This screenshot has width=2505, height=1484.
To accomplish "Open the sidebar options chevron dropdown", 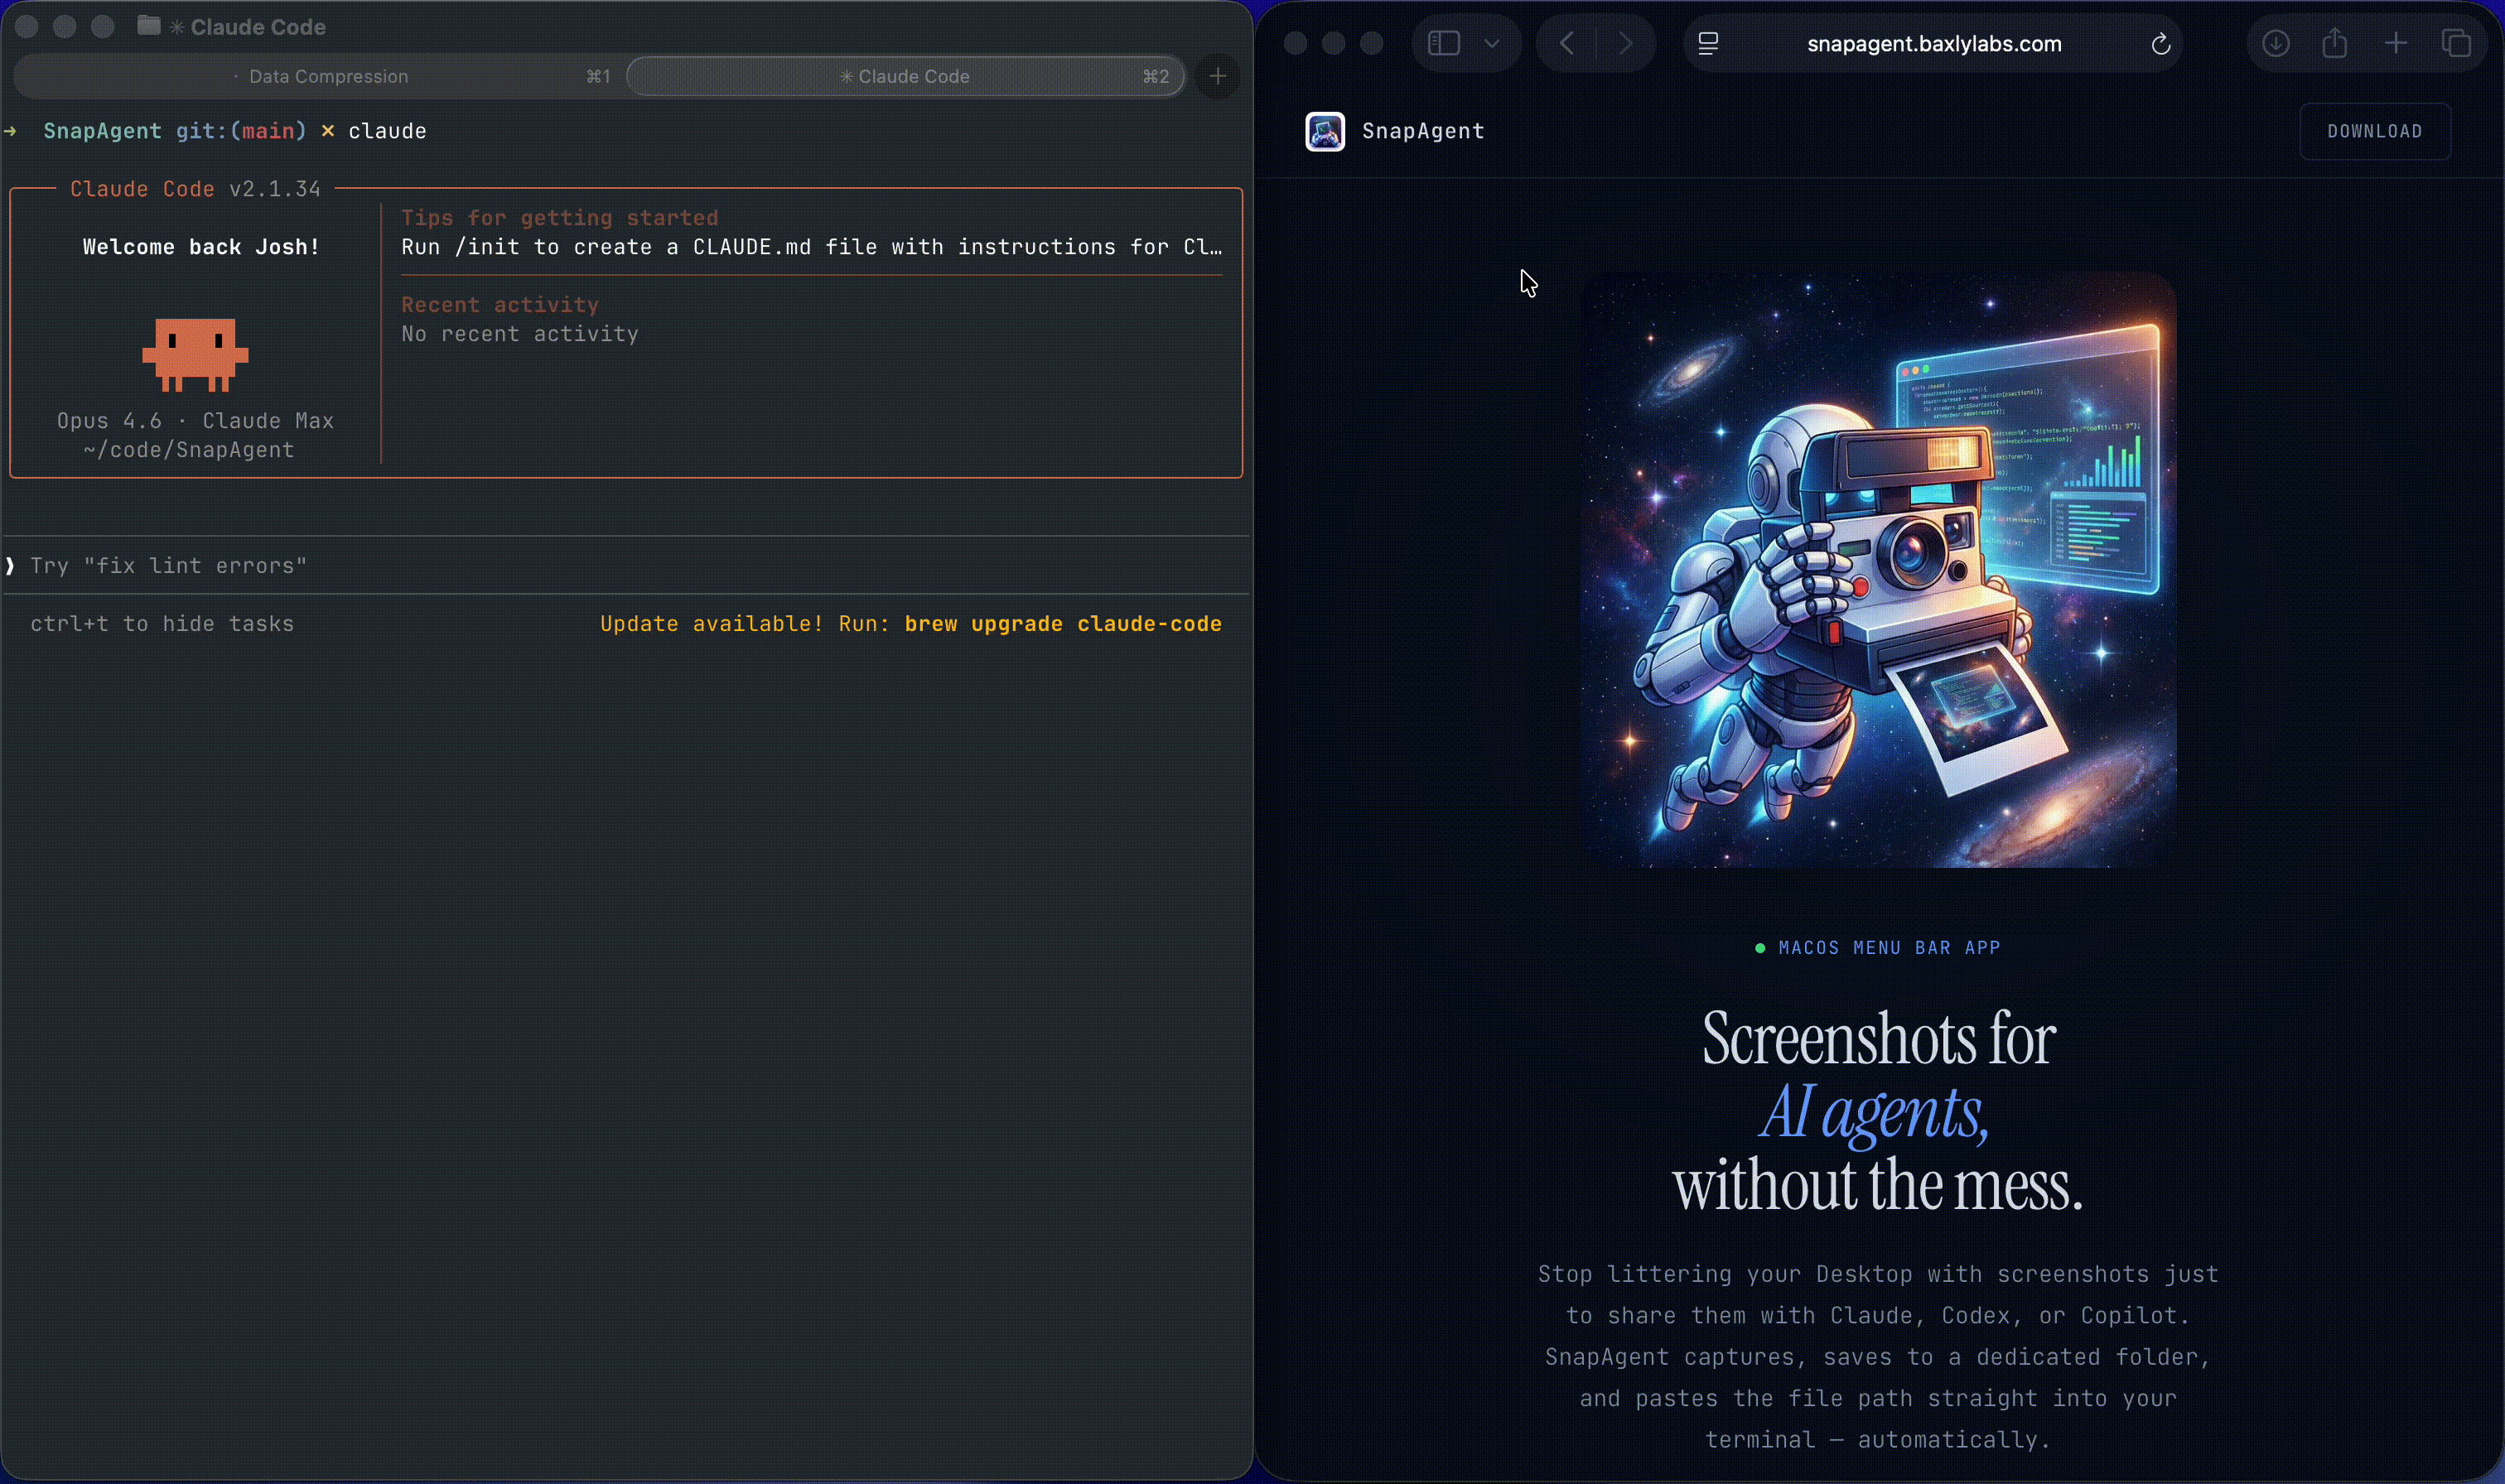I will (1492, 43).
